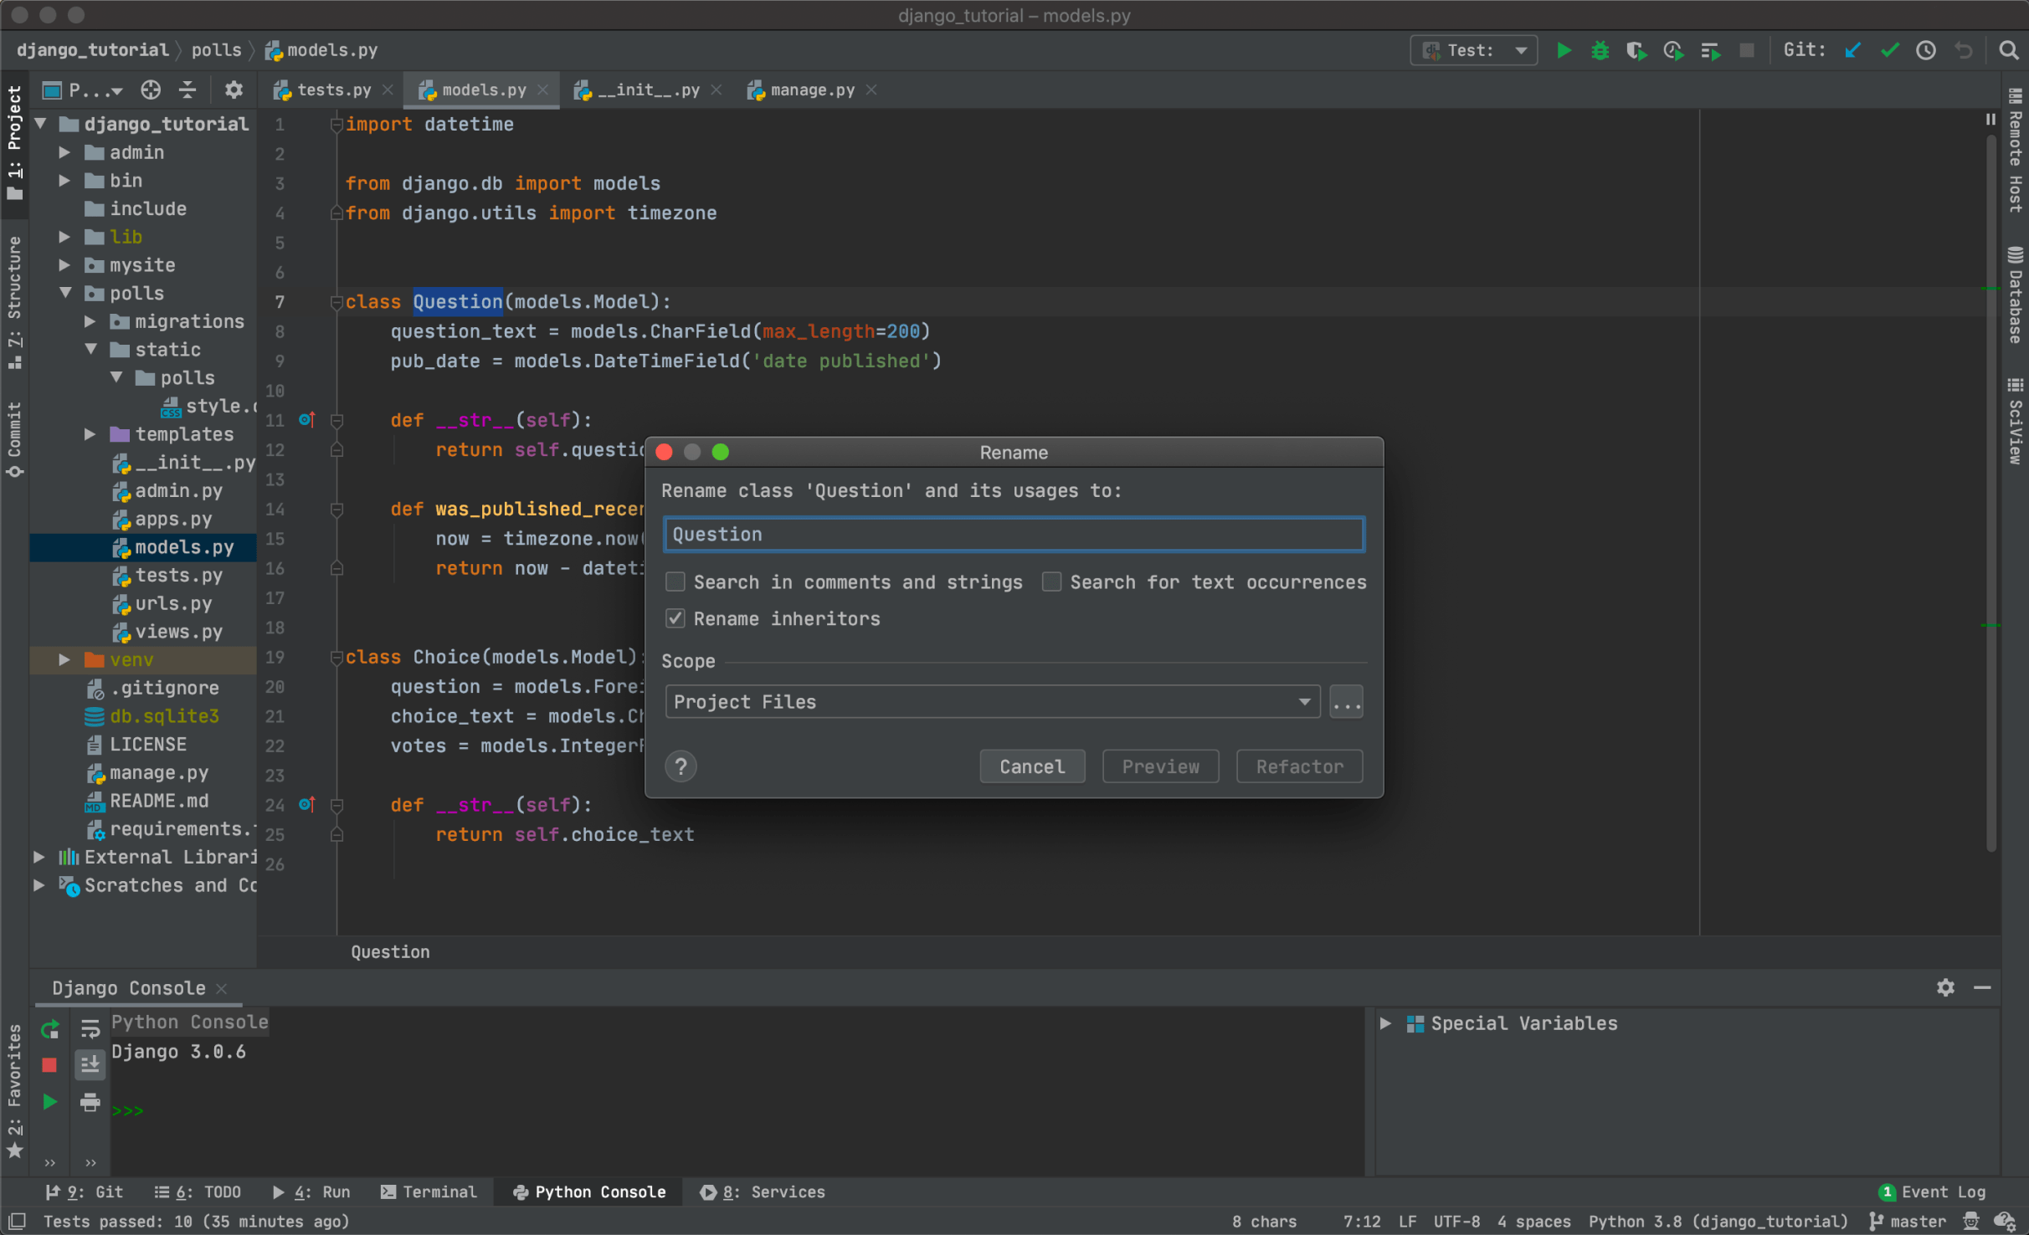
Task: Enable Rename inheritors checkbox
Action: 674,619
